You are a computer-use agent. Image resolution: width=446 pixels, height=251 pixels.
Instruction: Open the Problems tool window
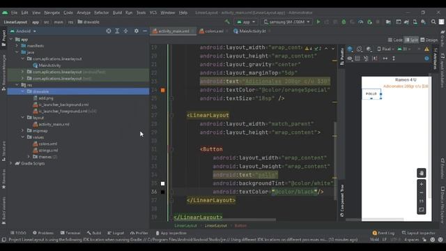point(43,233)
